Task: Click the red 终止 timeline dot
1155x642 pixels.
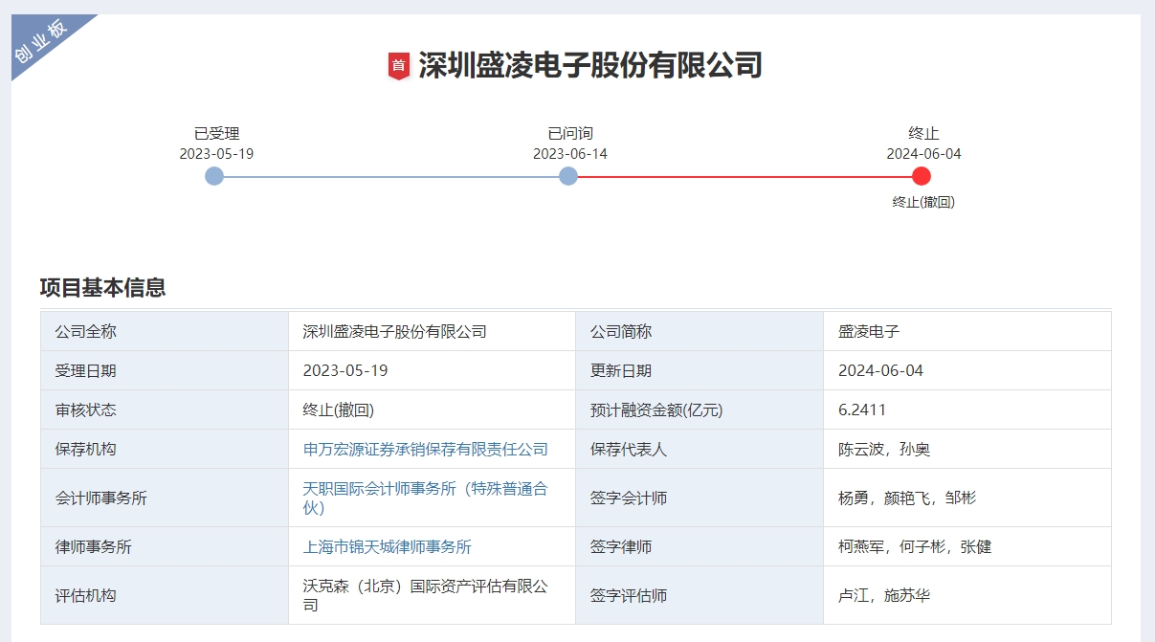Action: coord(922,176)
